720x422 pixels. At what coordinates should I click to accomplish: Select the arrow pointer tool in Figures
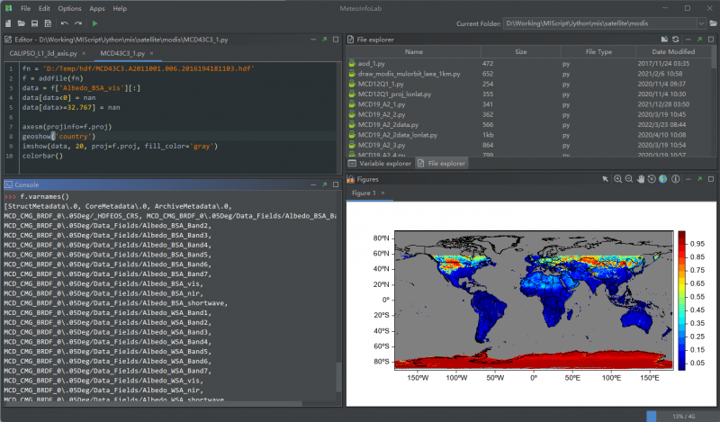(x=607, y=180)
